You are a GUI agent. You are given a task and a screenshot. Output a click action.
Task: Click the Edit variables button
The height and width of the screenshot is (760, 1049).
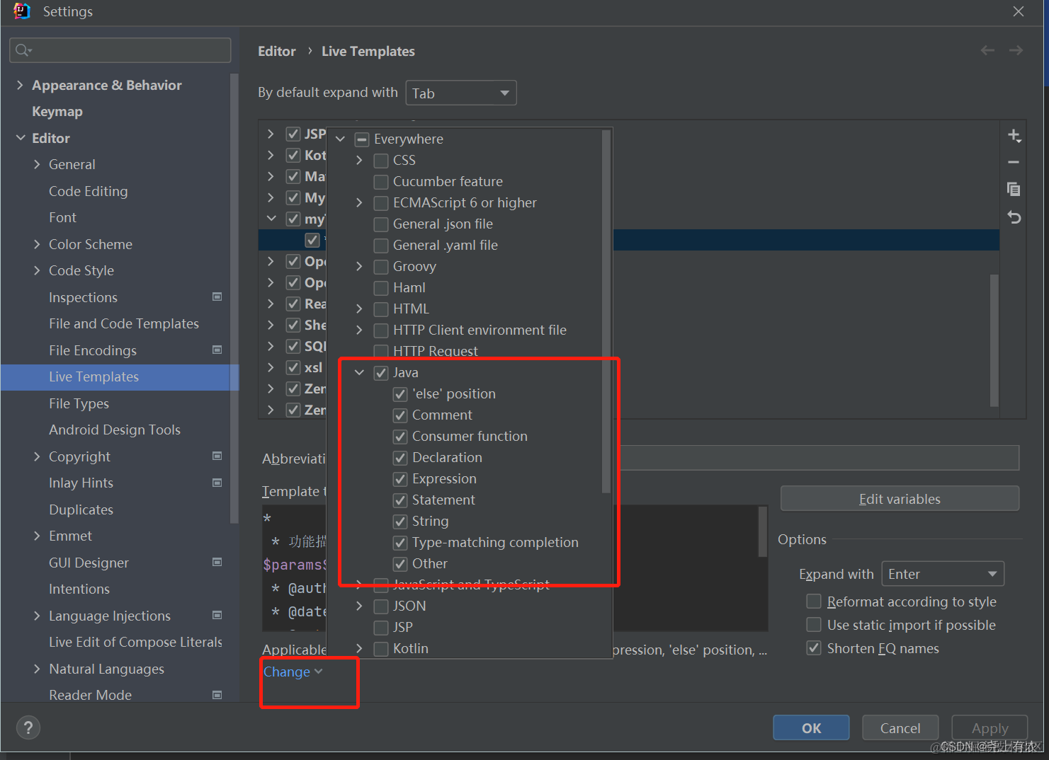pyautogui.click(x=900, y=499)
